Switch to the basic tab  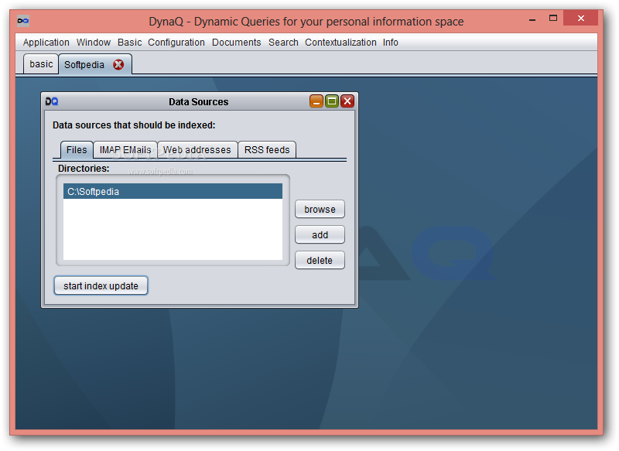pyautogui.click(x=41, y=64)
